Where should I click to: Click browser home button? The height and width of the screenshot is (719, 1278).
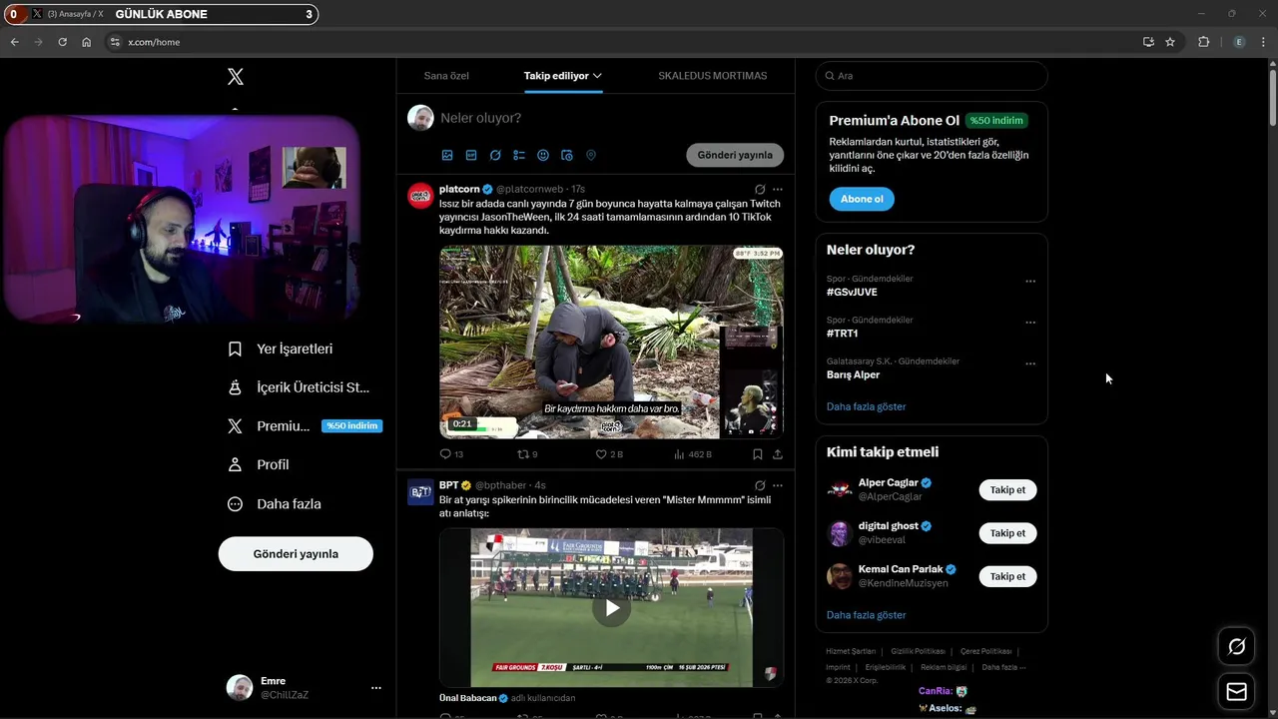pos(86,42)
